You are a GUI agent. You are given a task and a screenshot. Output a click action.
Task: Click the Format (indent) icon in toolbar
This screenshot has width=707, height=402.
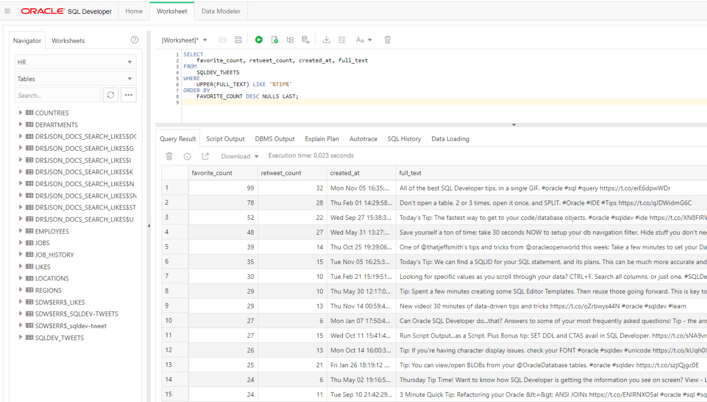click(342, 40)
